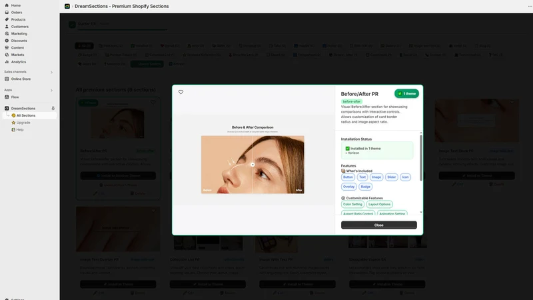Click the Installation Status heading
The image size is (533, 300).
356,139
